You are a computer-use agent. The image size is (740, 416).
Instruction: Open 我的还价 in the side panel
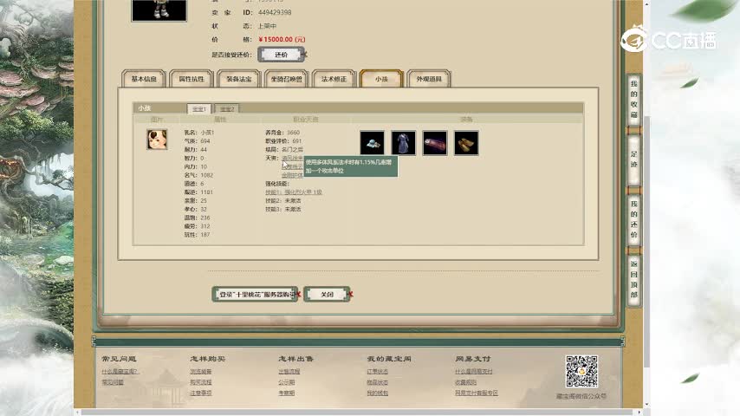[633, 219]
